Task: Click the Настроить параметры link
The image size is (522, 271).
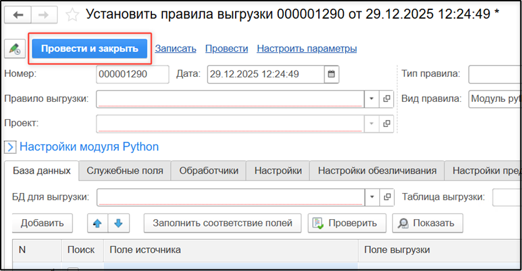Action: [x=306, y=49]
